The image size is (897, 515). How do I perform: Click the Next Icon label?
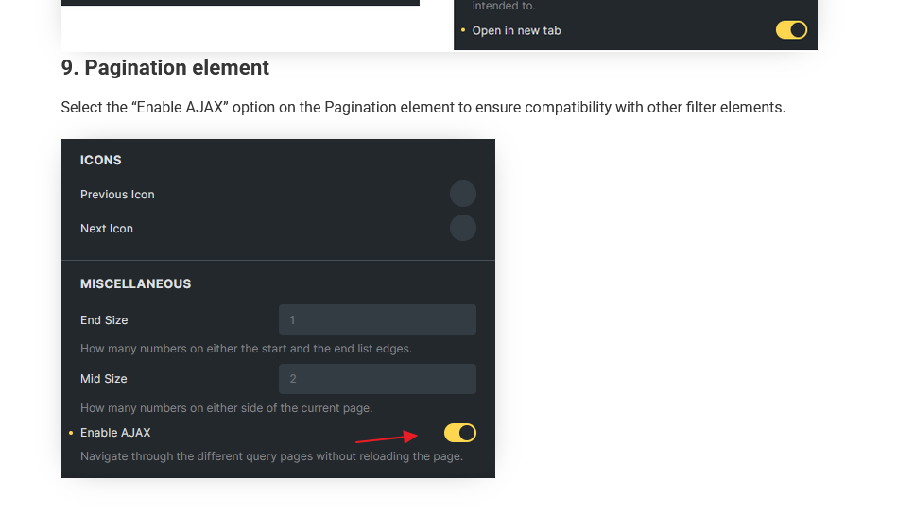point(107,229)
